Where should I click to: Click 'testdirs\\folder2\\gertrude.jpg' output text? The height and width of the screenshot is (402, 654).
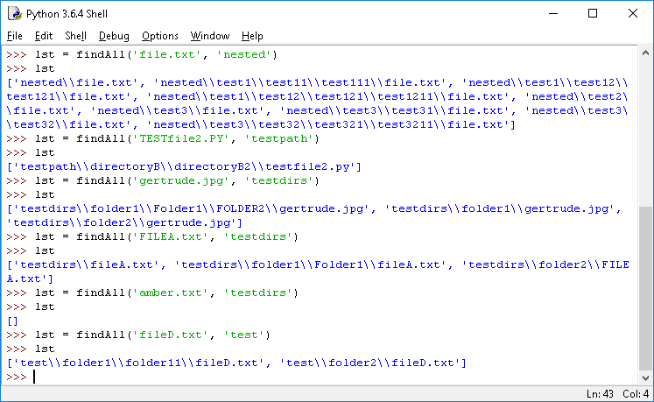[122, 222]
